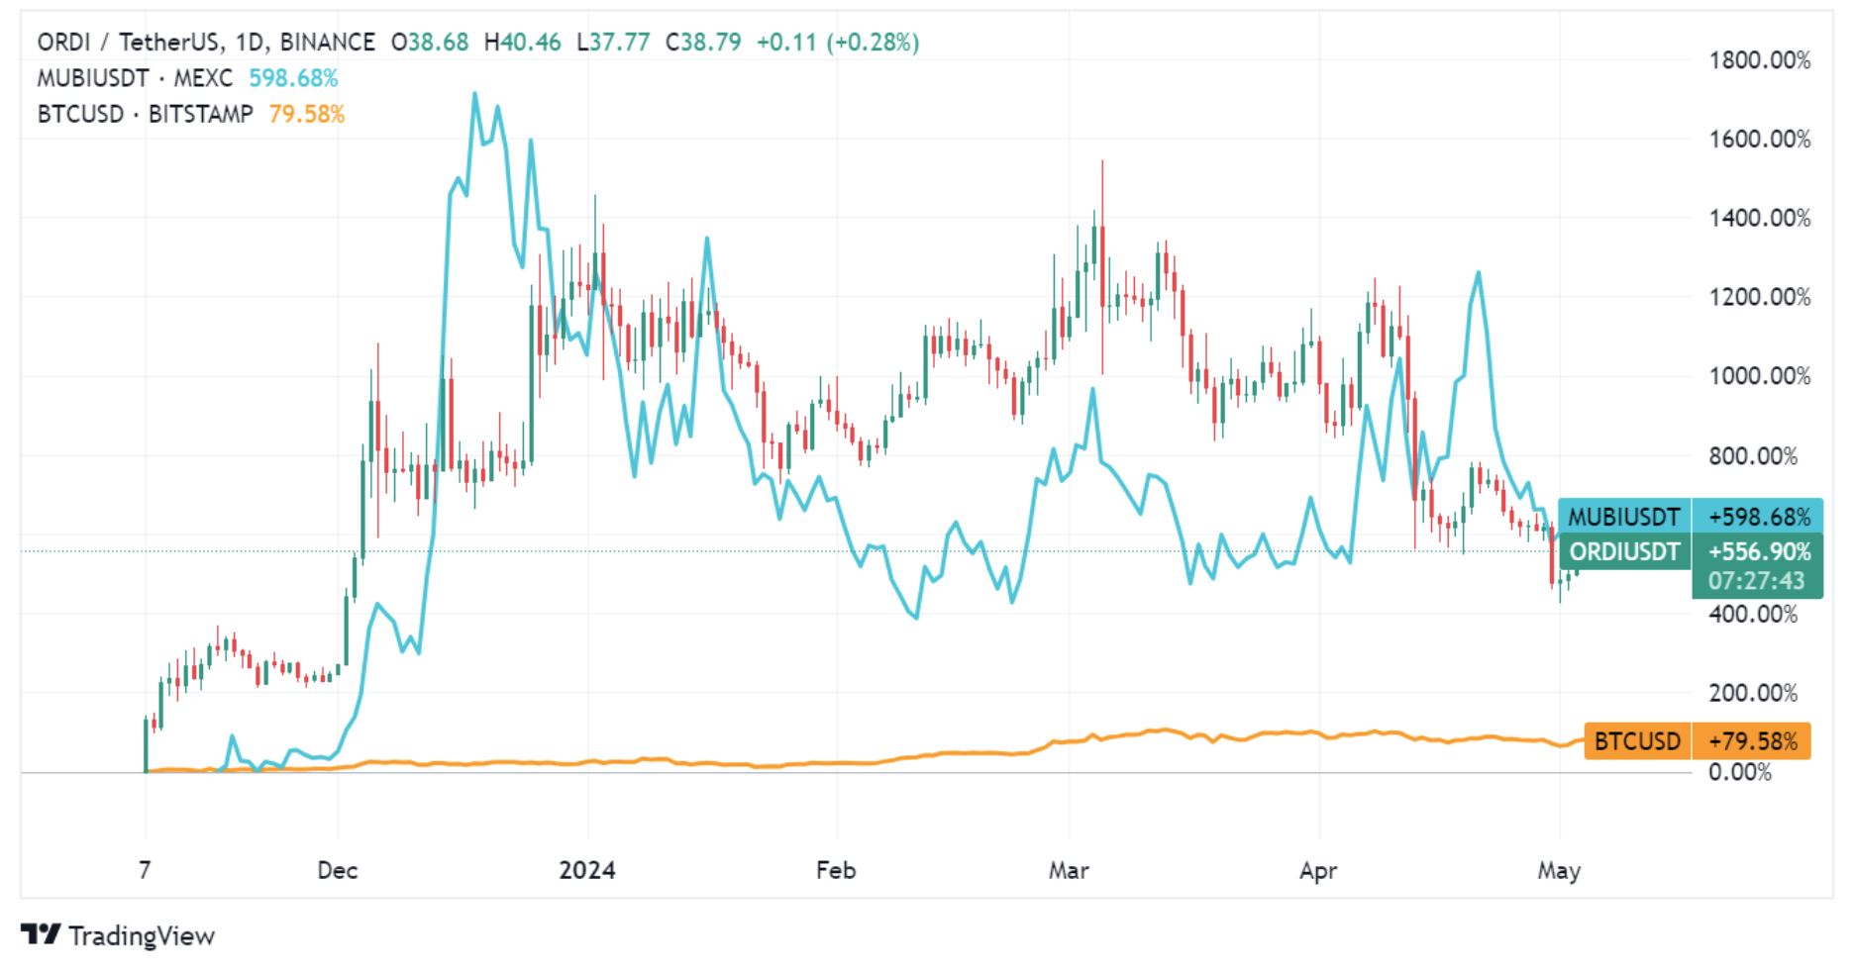The height and width of the screenshot is (974, 1854).
Task: Click the TradingView logo icon
Action: pyautogui.click(x=41, y=934)
